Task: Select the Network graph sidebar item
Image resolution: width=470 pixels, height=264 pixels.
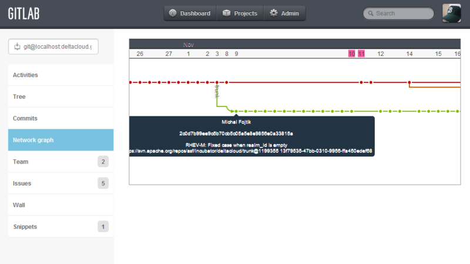Action: [61, 140]
